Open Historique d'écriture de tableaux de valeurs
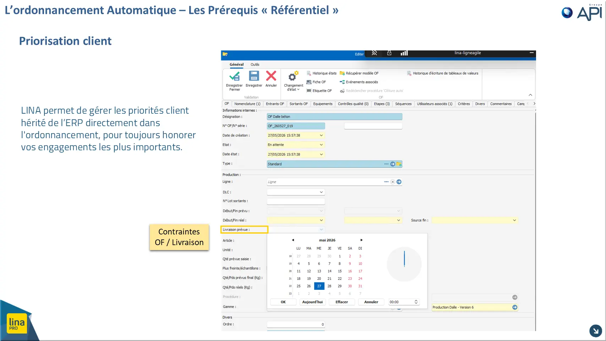The height and width of the screenshot is (341, 606). point(443,73)
